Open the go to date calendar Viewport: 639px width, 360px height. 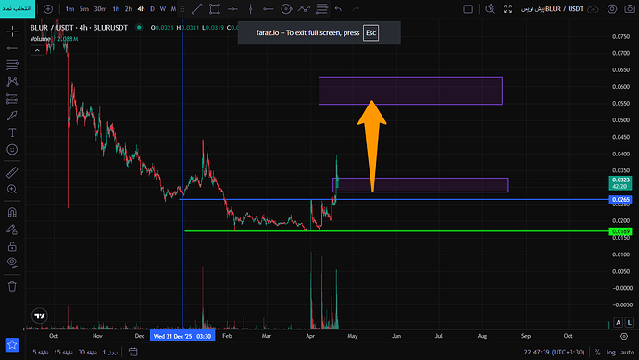[x=132, y=352]
